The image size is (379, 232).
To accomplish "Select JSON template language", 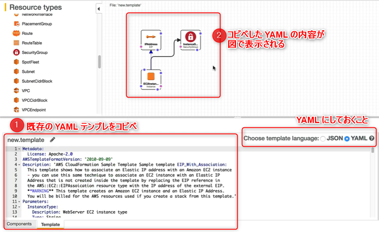I will pyautogui.click(x=323, y=139).
